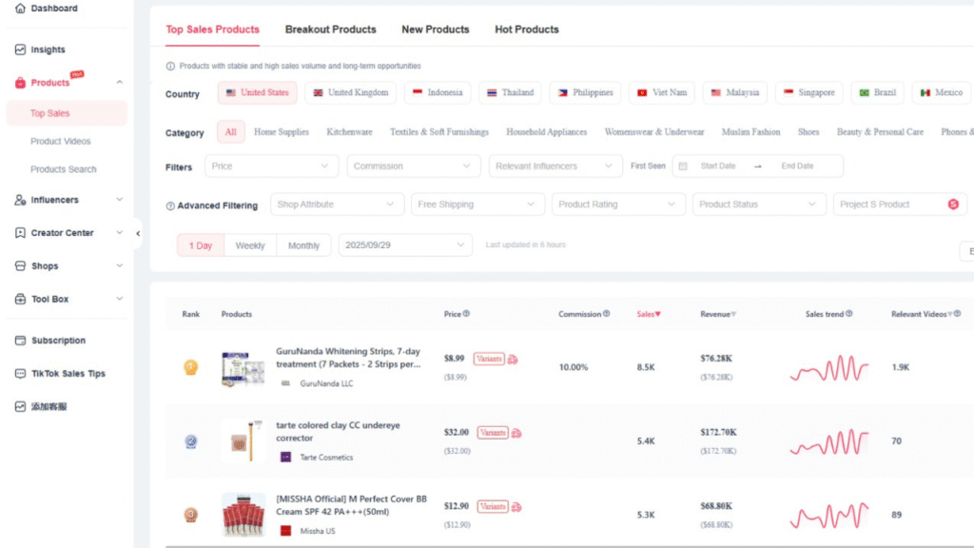Select the 1 Day time filter

(x=200, y=245)
